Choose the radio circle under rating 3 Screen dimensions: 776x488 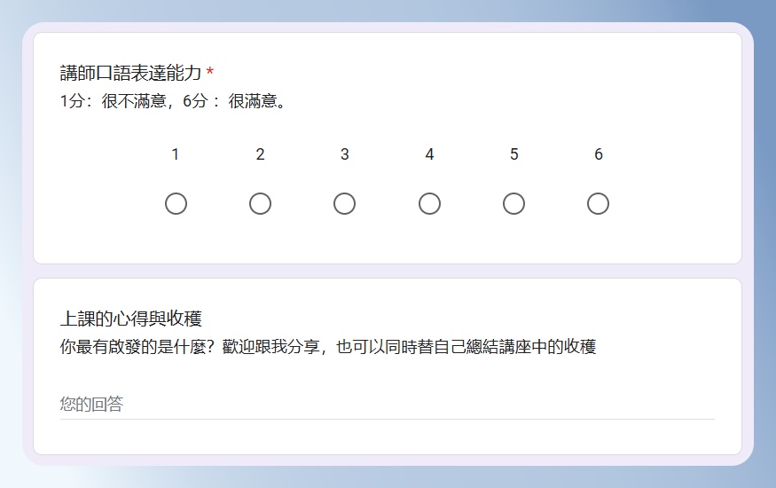[x=344, y=203]
